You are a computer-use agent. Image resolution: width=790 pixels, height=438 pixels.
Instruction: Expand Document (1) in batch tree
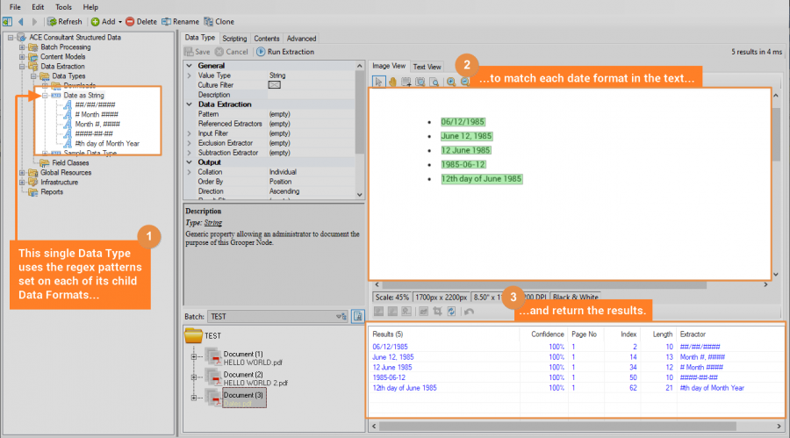(194, 356)
